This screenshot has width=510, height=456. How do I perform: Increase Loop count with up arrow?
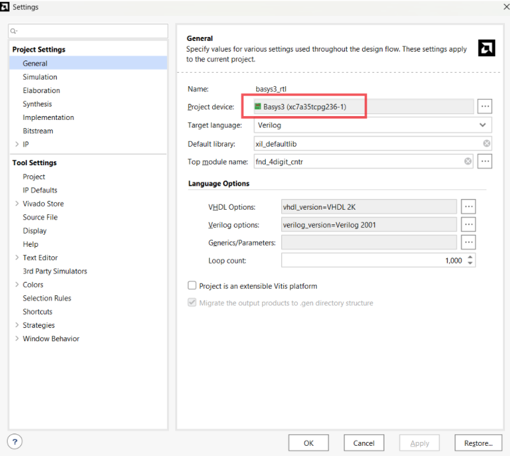coord(470,258)
